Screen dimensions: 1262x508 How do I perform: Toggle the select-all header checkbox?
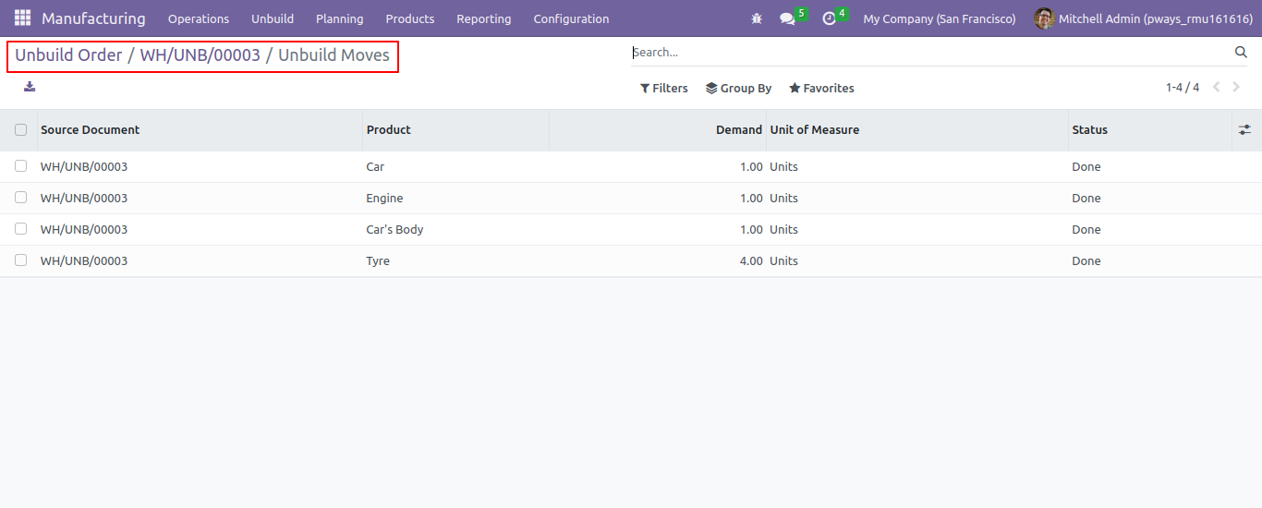point(20,130)
